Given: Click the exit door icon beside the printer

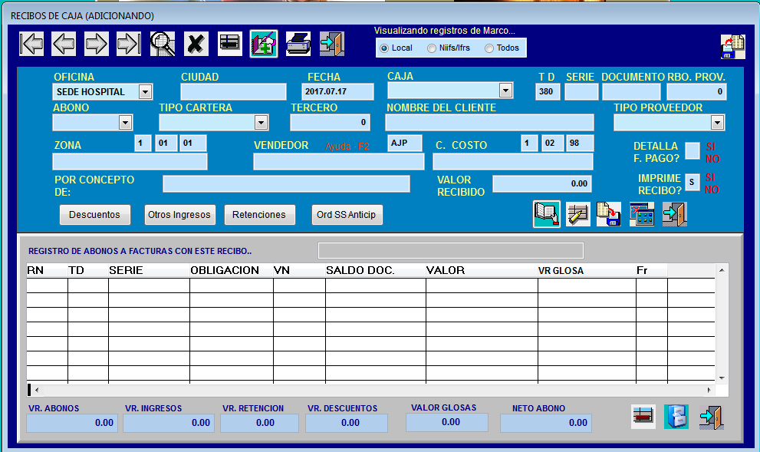Looking at the screenshot, I should pos(332,44).
